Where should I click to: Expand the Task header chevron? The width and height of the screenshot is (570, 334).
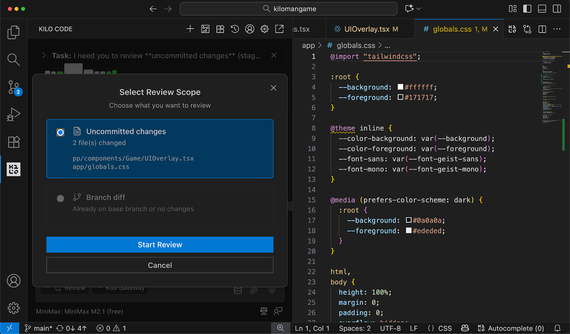pyautogui.click(x=44, y=56)
